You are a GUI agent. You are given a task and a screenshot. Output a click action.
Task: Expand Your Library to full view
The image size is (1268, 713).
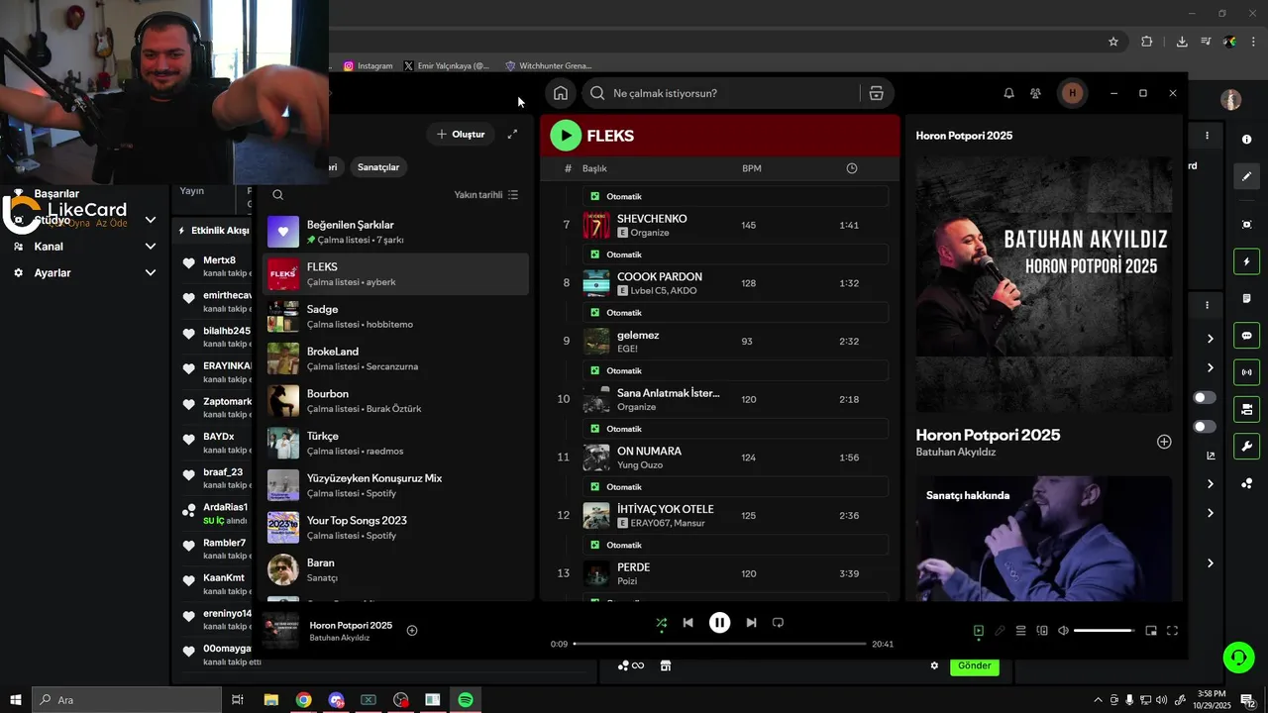coord(512,134)
